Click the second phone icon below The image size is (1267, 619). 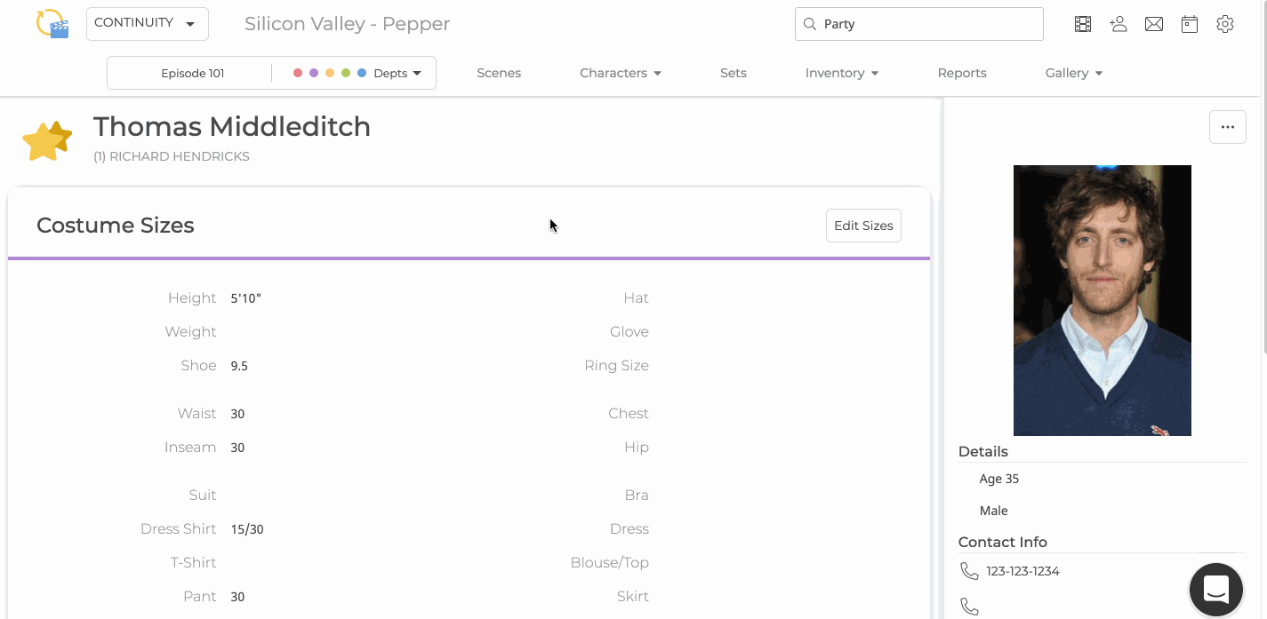[969, 607]
